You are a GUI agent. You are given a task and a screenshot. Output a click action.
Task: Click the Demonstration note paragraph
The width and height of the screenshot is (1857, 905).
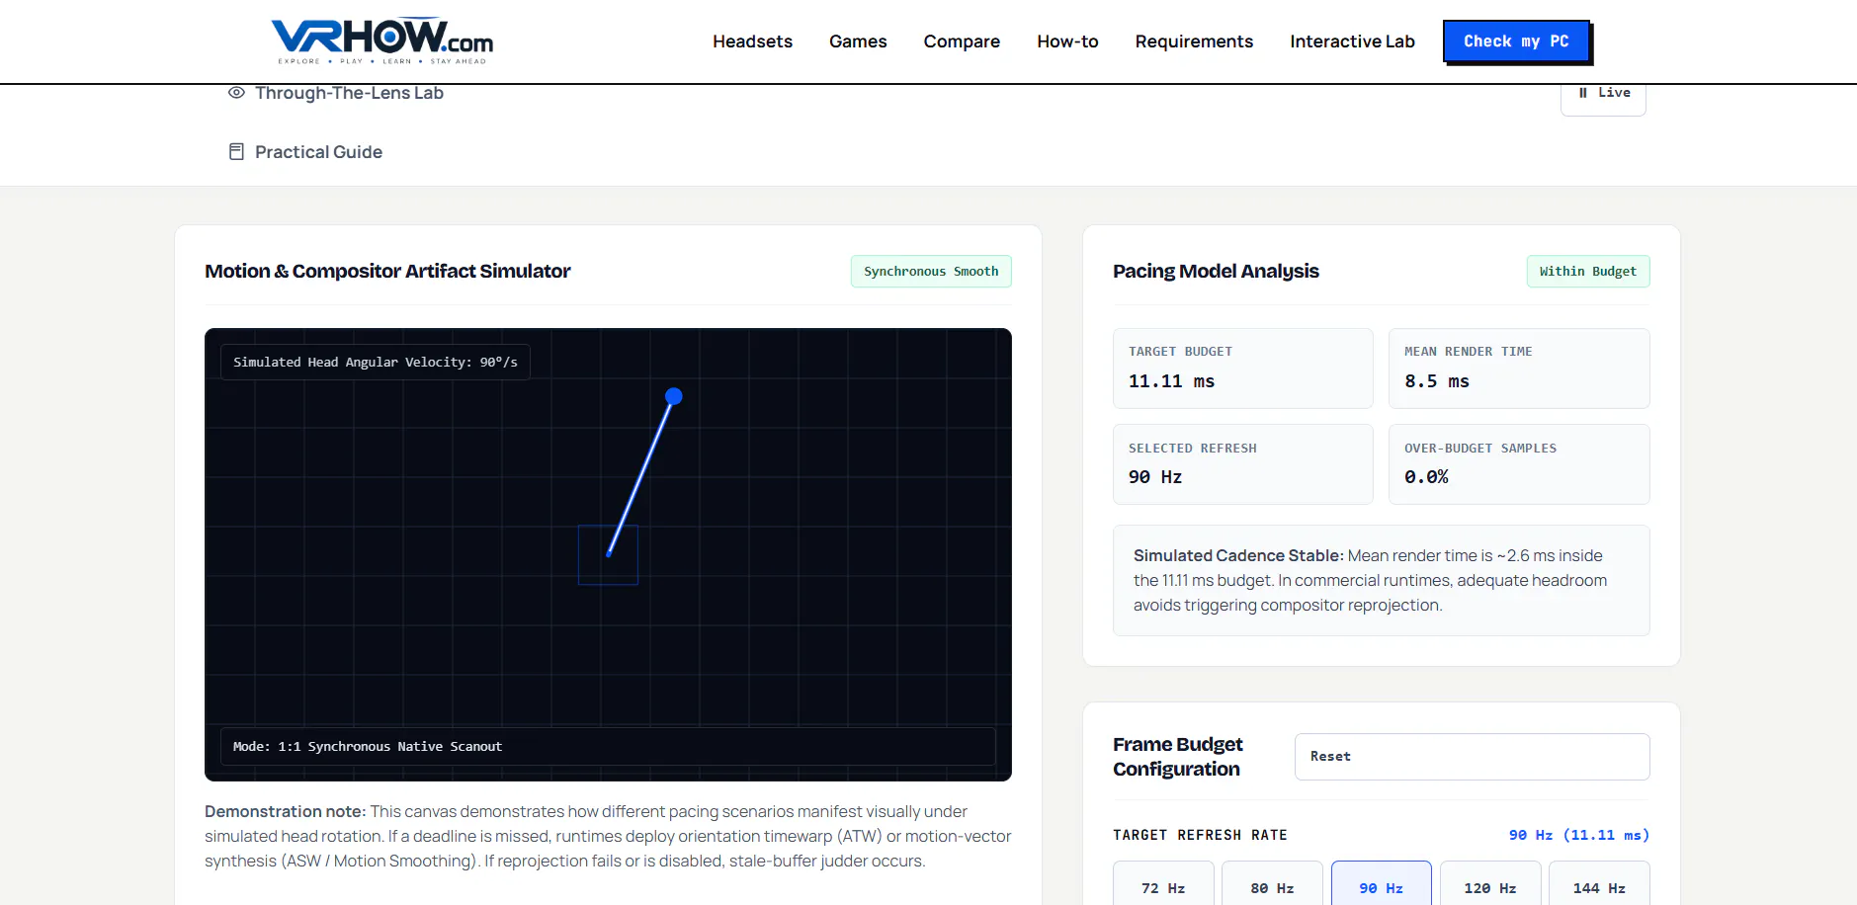[608, 836]
